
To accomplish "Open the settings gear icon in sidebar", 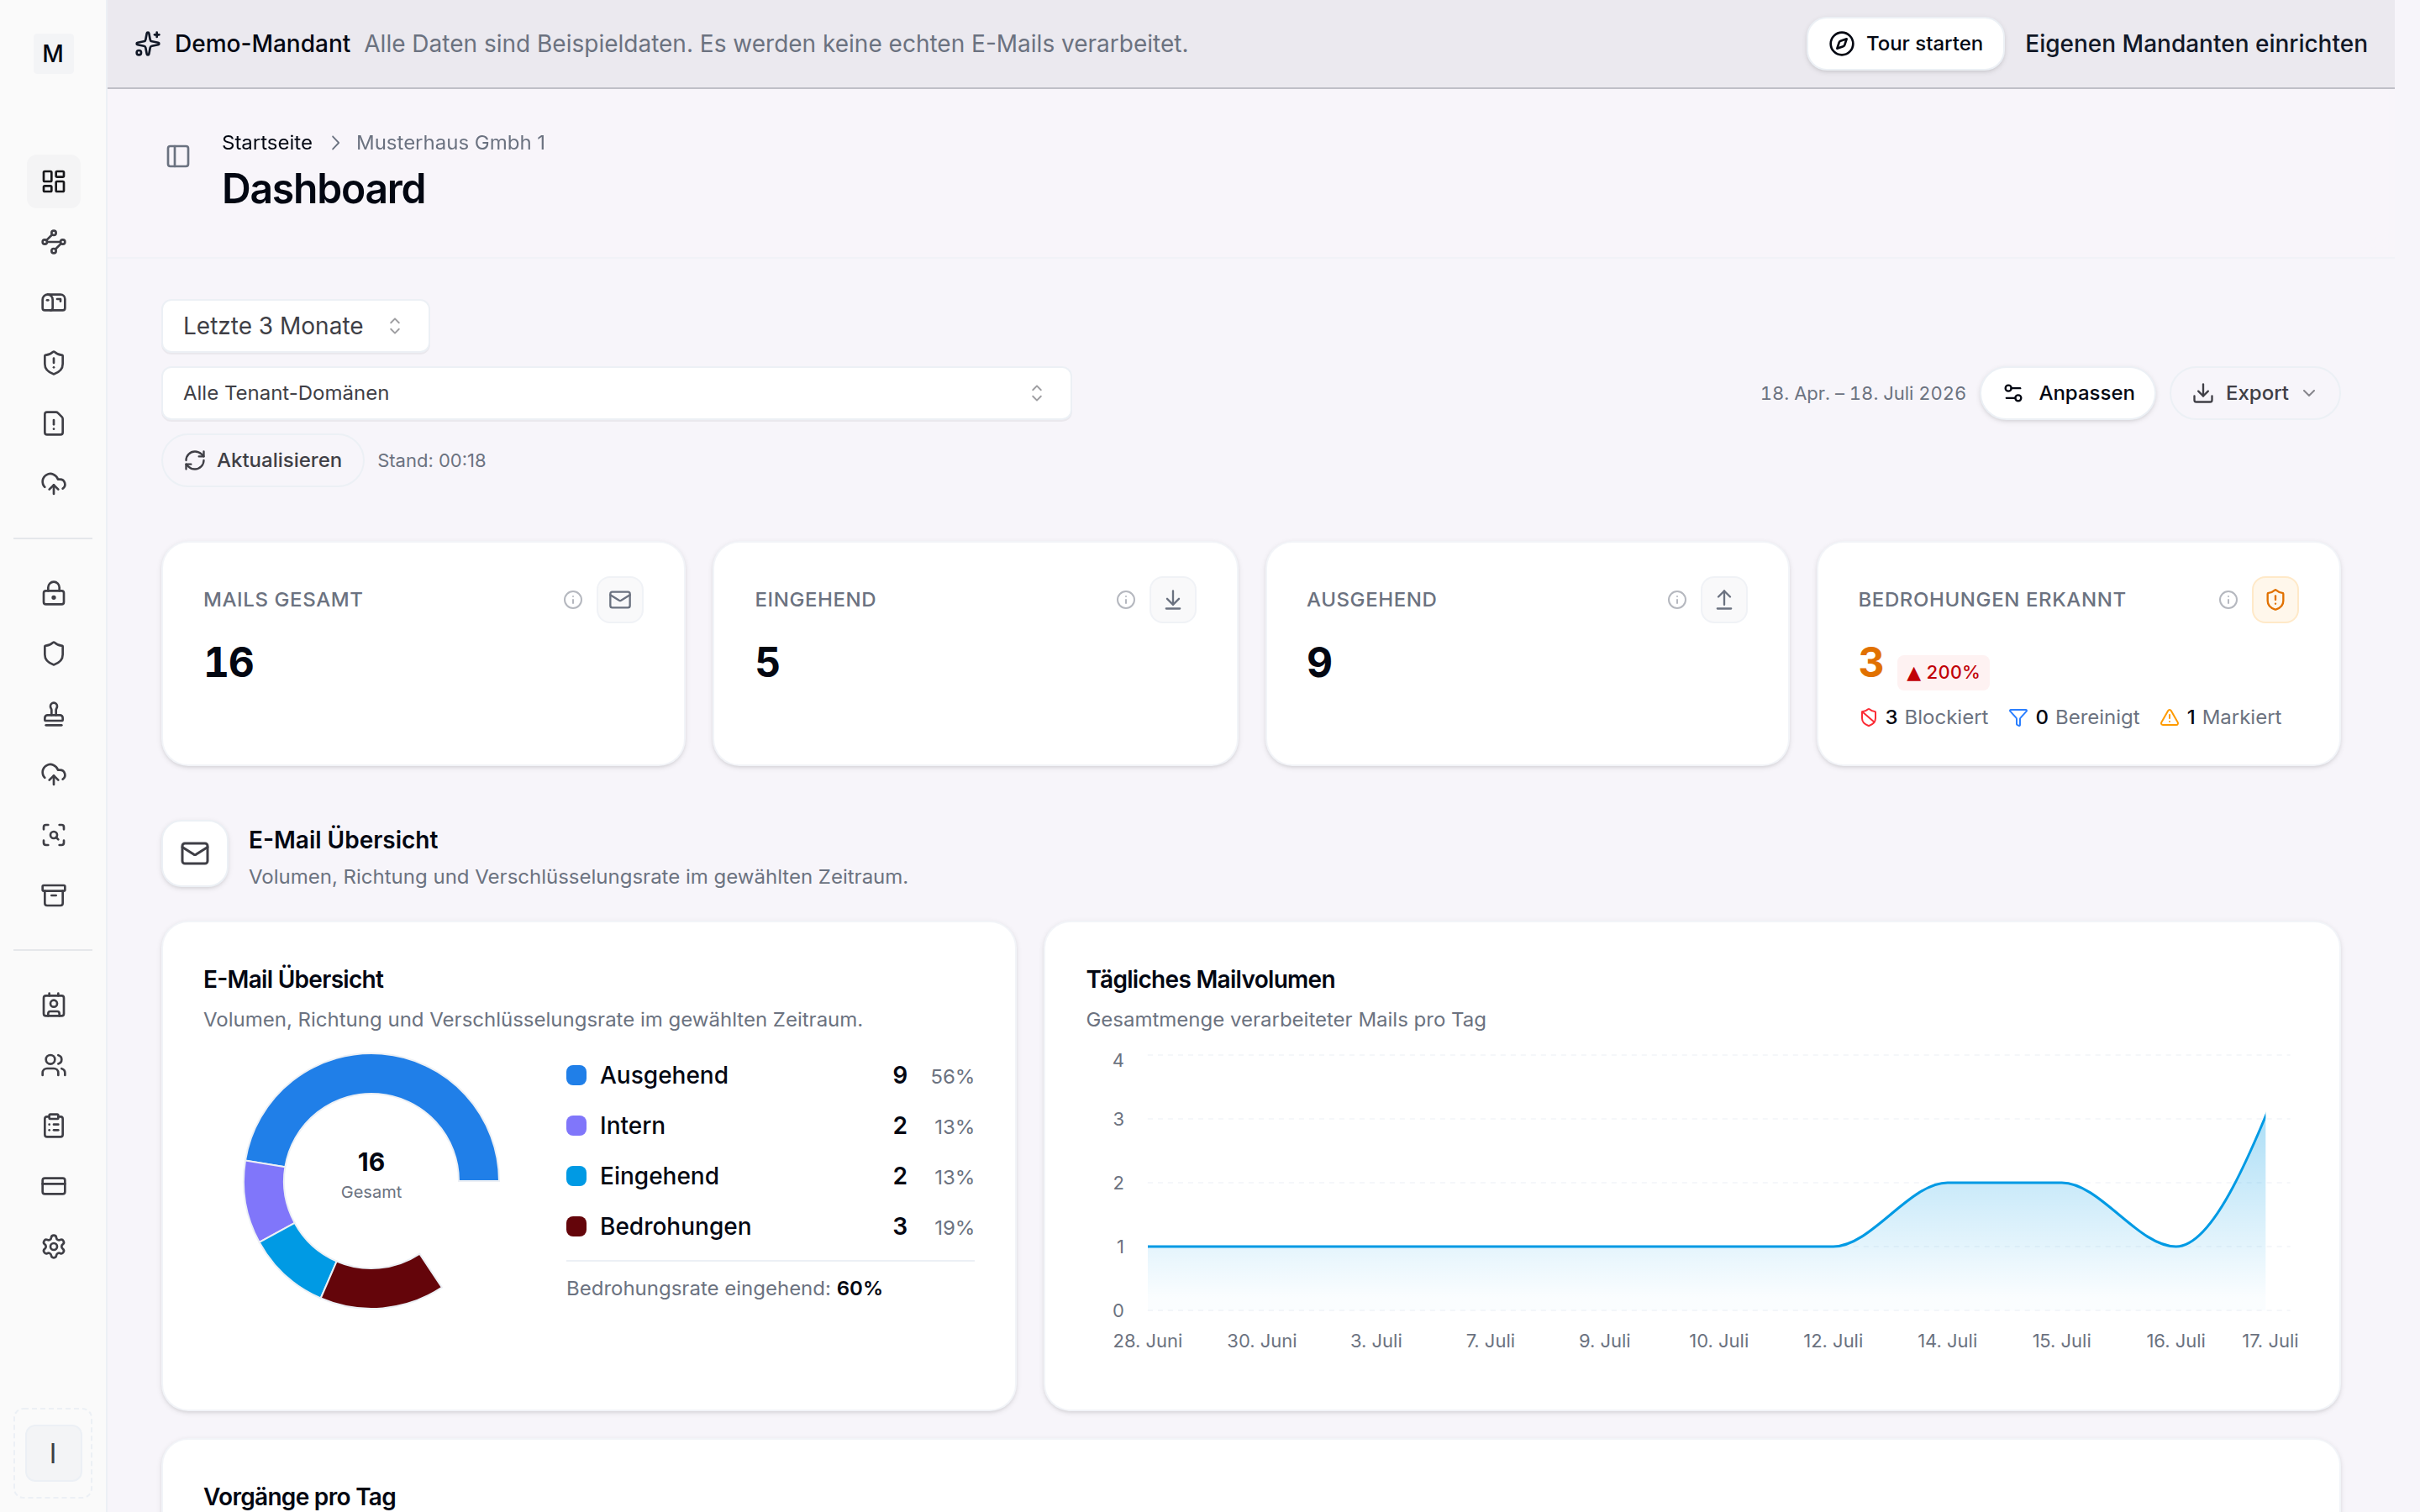I will point(53,1247).
